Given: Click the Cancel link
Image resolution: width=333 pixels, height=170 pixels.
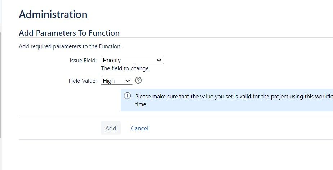Looking at the screenshot, I should (x=139, y=128).
